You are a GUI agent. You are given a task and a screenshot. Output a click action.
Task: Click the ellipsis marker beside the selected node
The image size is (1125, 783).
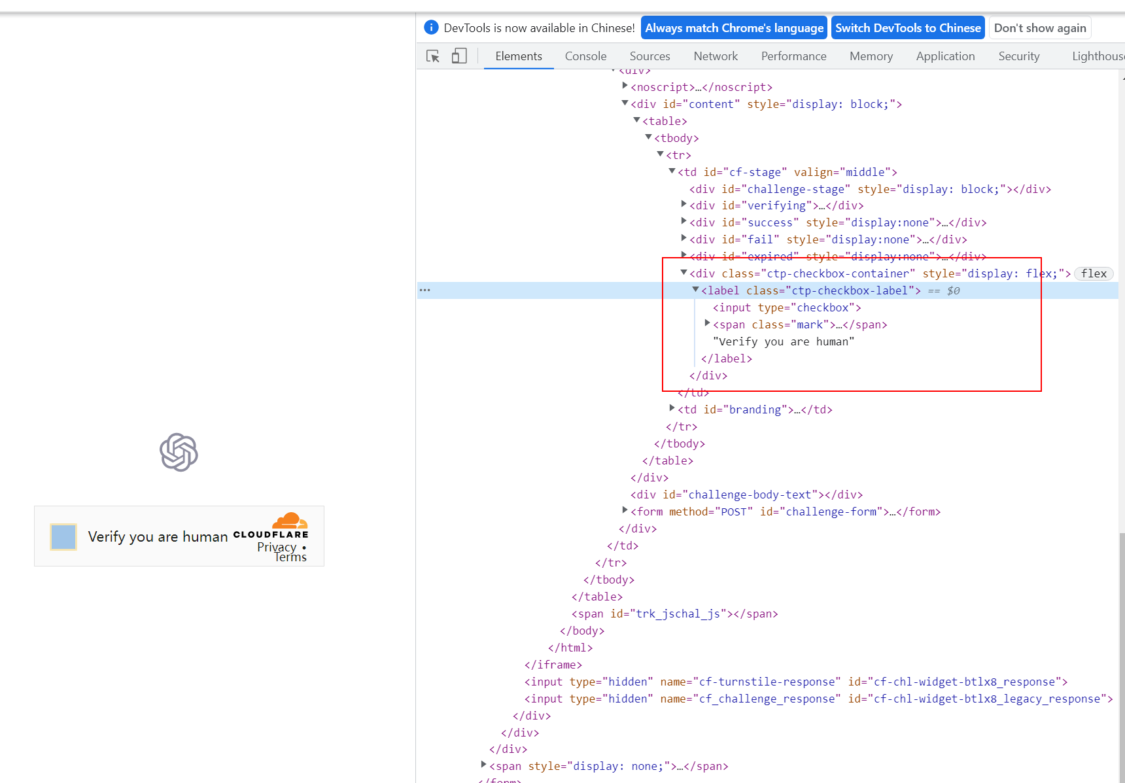pyautogui.click(x=425, y=290)
